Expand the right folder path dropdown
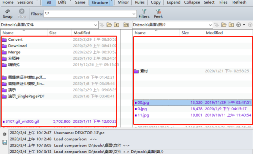The image size is (253, 154). [x=210, y=25]
